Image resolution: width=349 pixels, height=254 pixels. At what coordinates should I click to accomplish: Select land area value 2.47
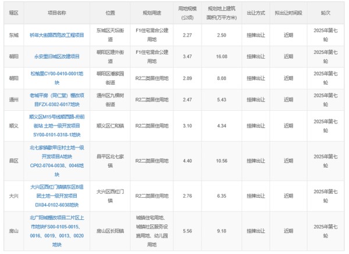click(x=187, y=100)
